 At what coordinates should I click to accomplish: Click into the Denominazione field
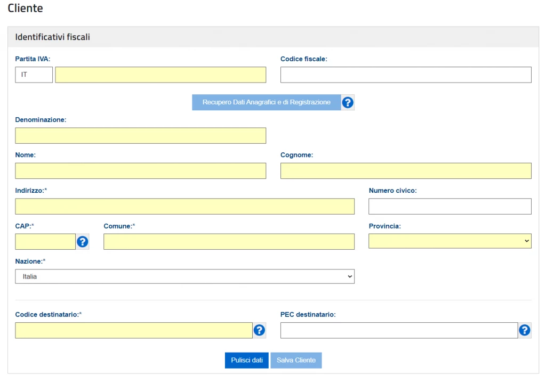click(140, 136)
